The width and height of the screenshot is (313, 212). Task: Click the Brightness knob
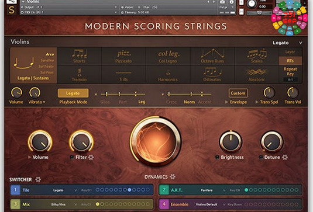(231, 142)
